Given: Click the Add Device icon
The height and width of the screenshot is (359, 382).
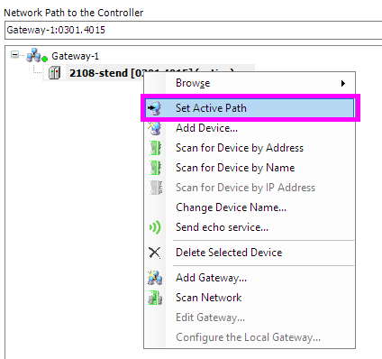Looking at the screenshot, I should point(155,128).
